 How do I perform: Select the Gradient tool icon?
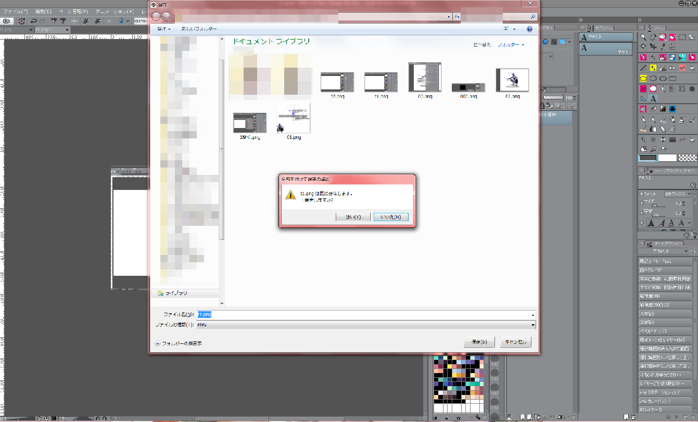point(663,109)
